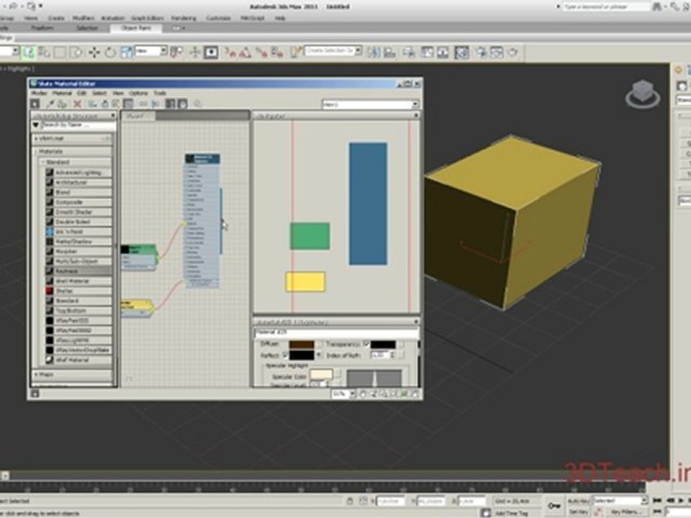
Task: Toggle Percent Snap in main toolbar
Action: coord(262,53)
